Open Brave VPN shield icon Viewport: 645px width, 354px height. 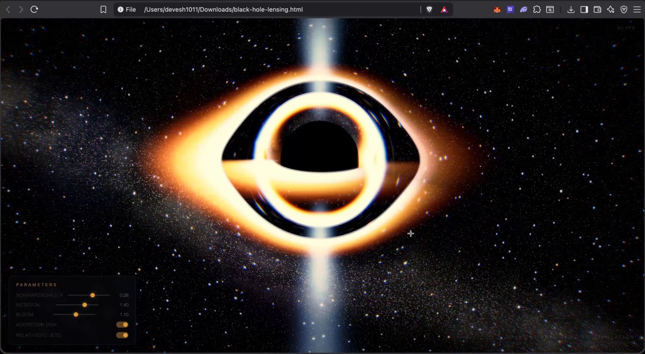pyautogui.click(x=623, y=9)
